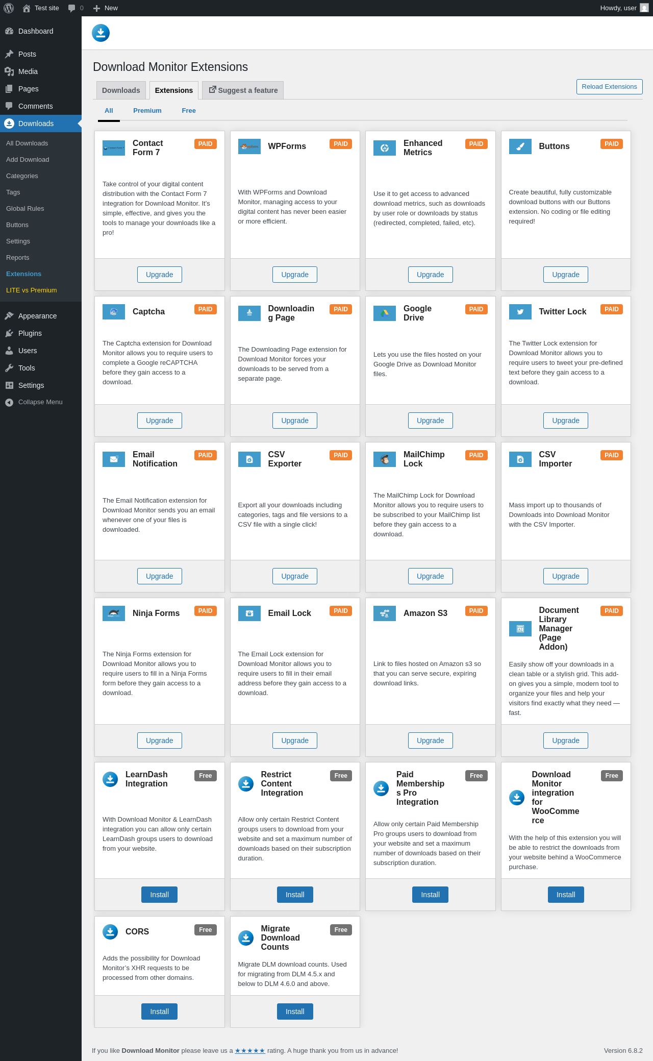Open Posts in the sidebar

pos(41,54)
